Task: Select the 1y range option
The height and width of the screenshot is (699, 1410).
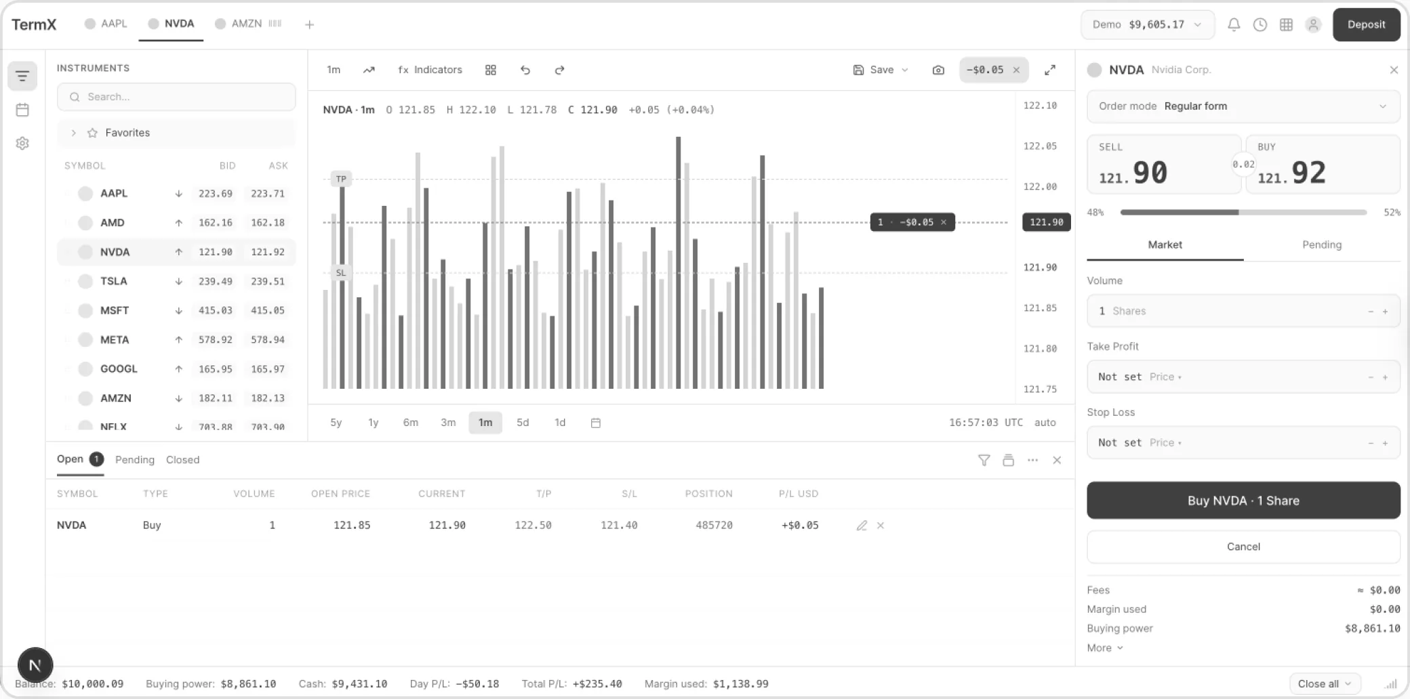Action: pos(373,423)
